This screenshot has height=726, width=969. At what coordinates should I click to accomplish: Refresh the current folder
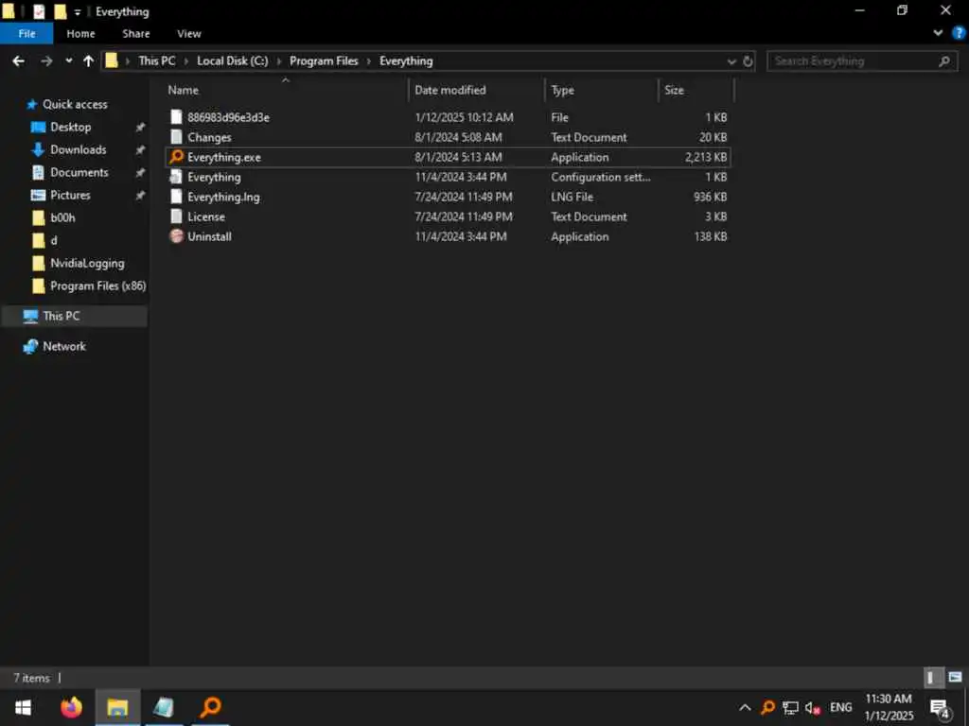pos(748,61)
